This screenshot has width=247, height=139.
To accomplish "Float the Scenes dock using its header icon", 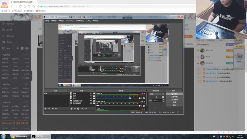I will 68,91.
